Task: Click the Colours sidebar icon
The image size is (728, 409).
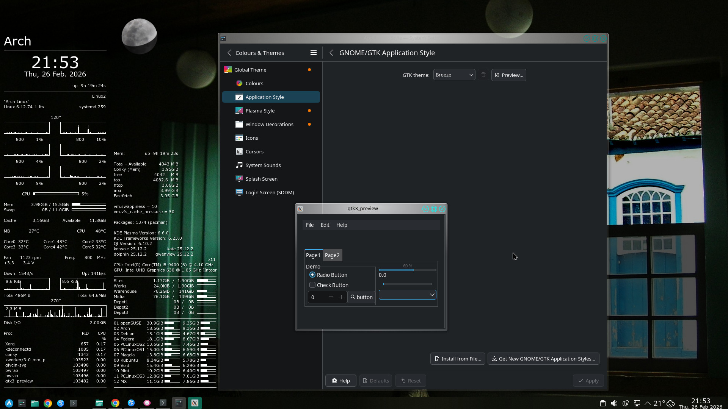Action: 239,83
